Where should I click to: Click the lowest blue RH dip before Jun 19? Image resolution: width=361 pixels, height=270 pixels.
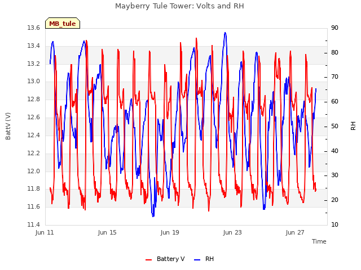153,215
